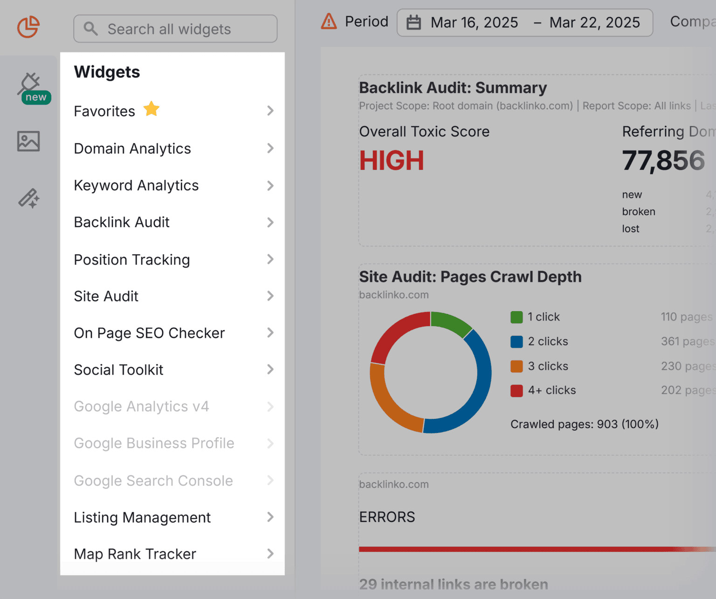Screen dimensions: 716x599
Task: Click the Mar 16, 2025 start date
Action: tap(474, 22)
